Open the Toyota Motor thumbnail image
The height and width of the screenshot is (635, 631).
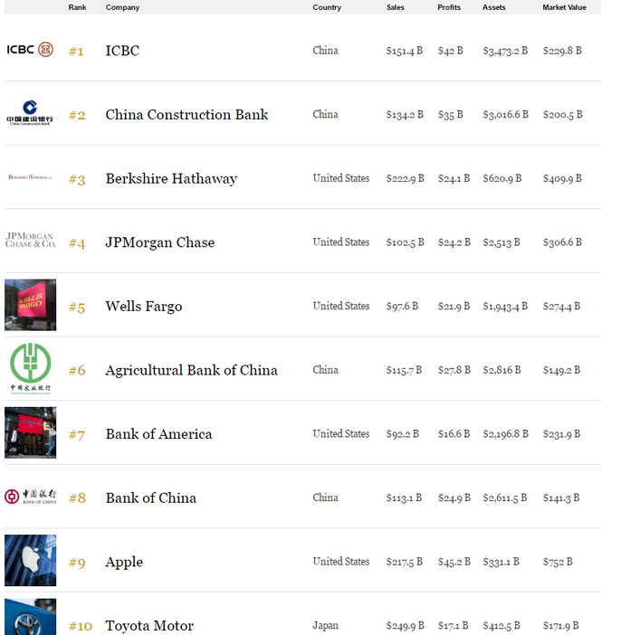30,617
